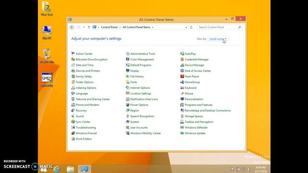The width and height of the screenshot is (308, 173).
Task: Open the Storage Spaces link
Action: [193, 116]
